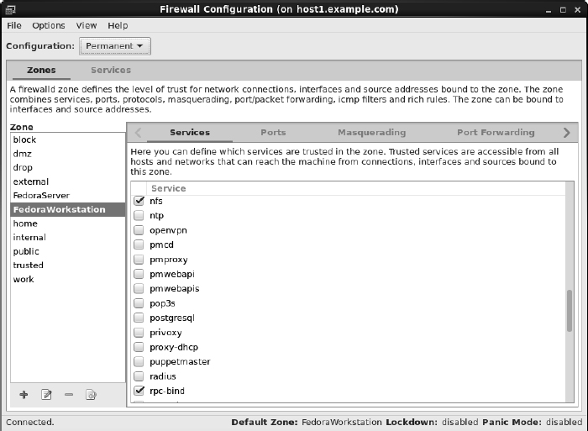
Task: Tick the pmproxy service checkbox
Action: pos(139,260)
